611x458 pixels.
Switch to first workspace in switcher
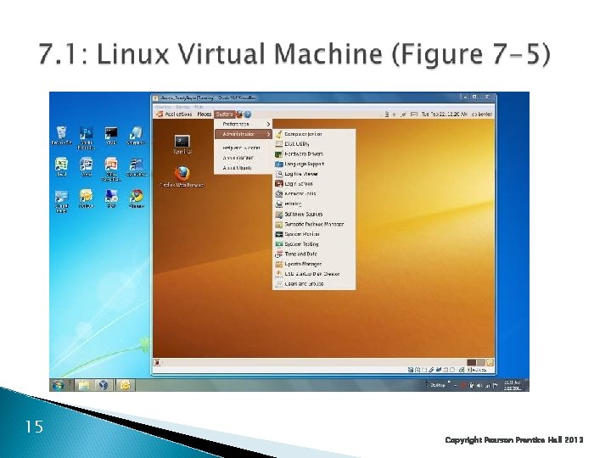point(472,363)
